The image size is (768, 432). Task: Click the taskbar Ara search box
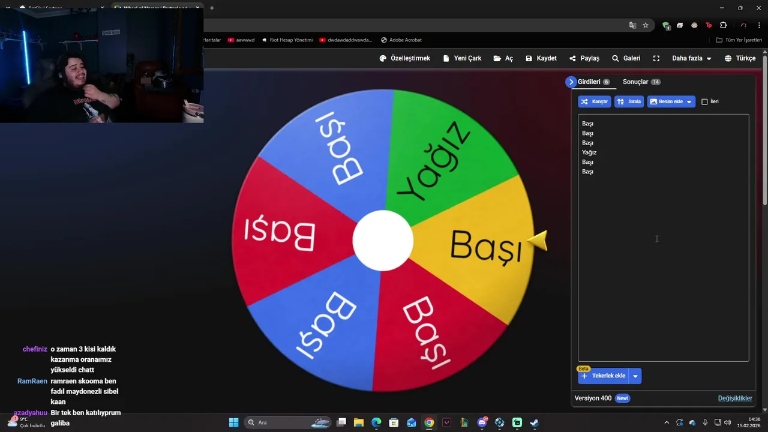288,422
